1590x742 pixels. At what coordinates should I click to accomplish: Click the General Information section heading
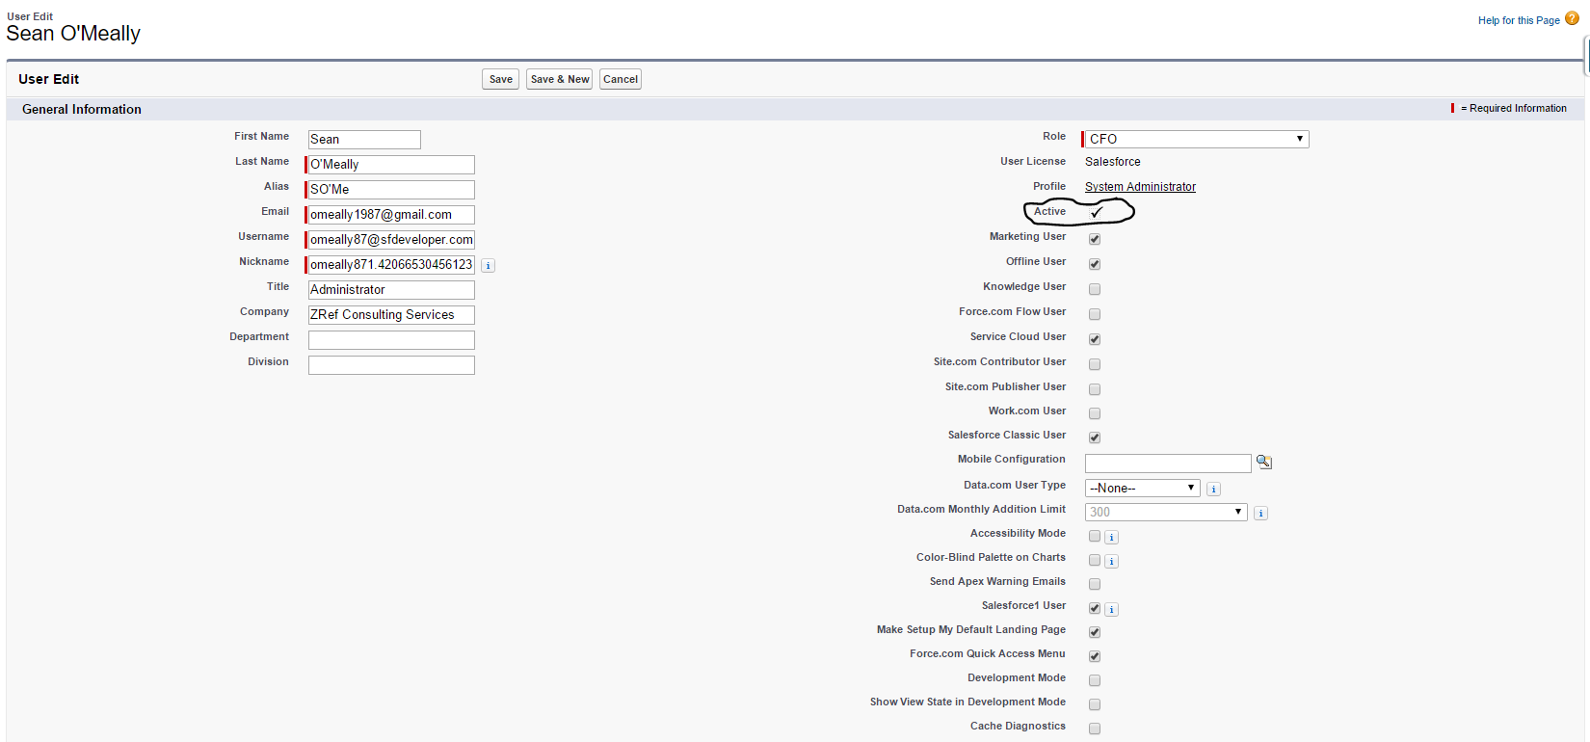(82, 109)
